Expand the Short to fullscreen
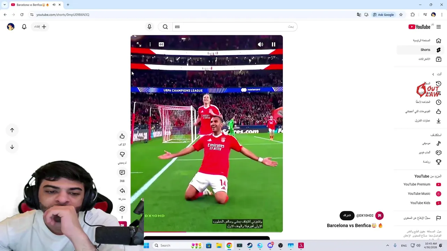 coord(139,44)
